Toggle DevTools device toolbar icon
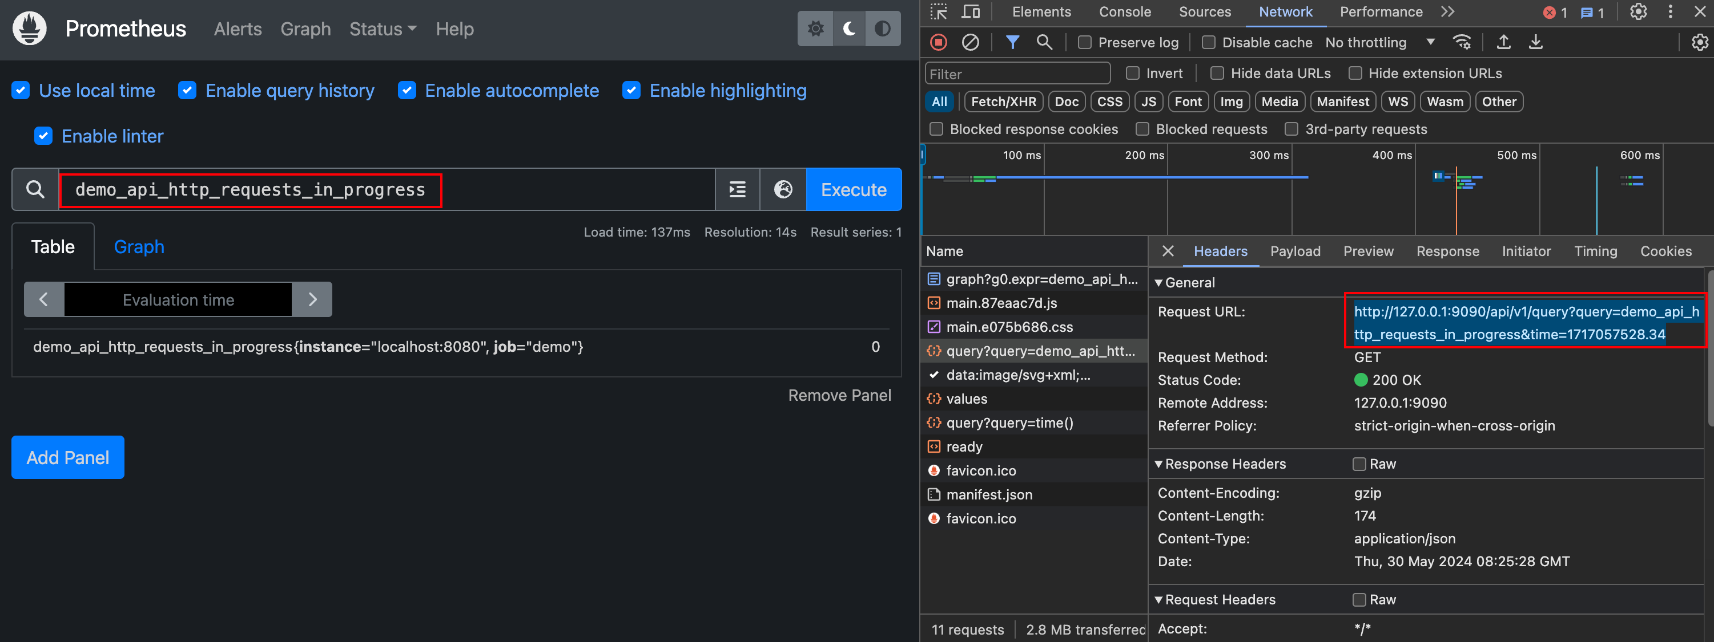The width and height of the screenshot is (1714, 642). pos(971,12)
